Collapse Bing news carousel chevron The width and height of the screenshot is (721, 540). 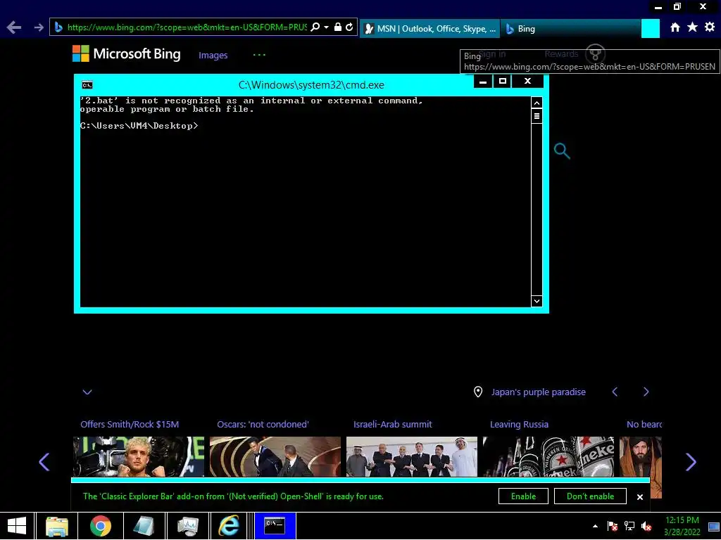point(87,392)
